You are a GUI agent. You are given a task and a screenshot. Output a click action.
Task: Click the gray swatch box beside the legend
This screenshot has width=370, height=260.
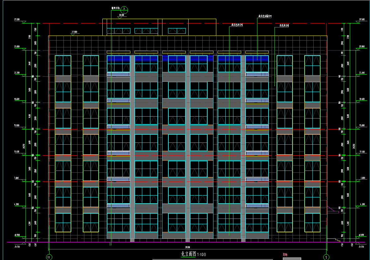(292, 258)
